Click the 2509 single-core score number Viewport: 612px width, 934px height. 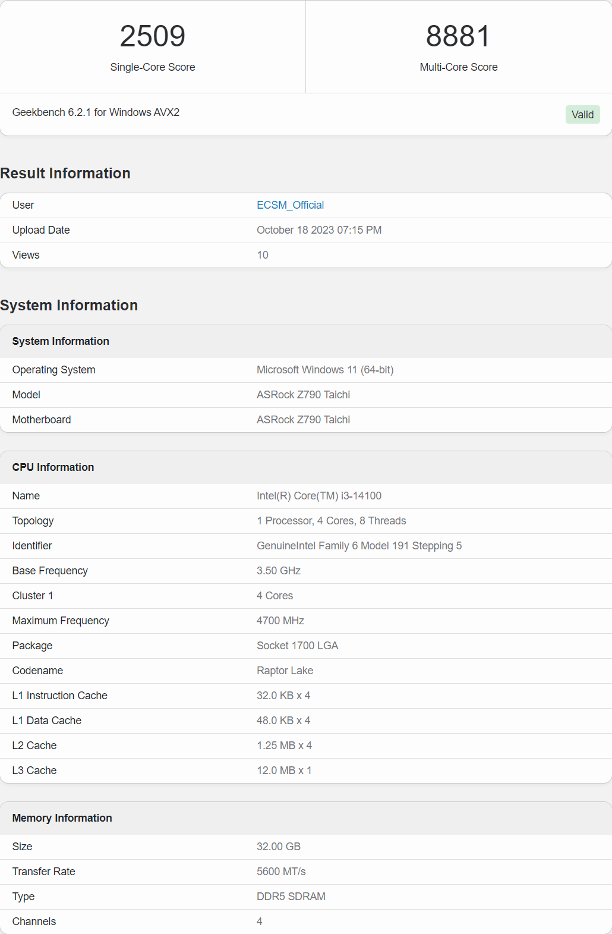pyautogui.click(x=153, y=36)
